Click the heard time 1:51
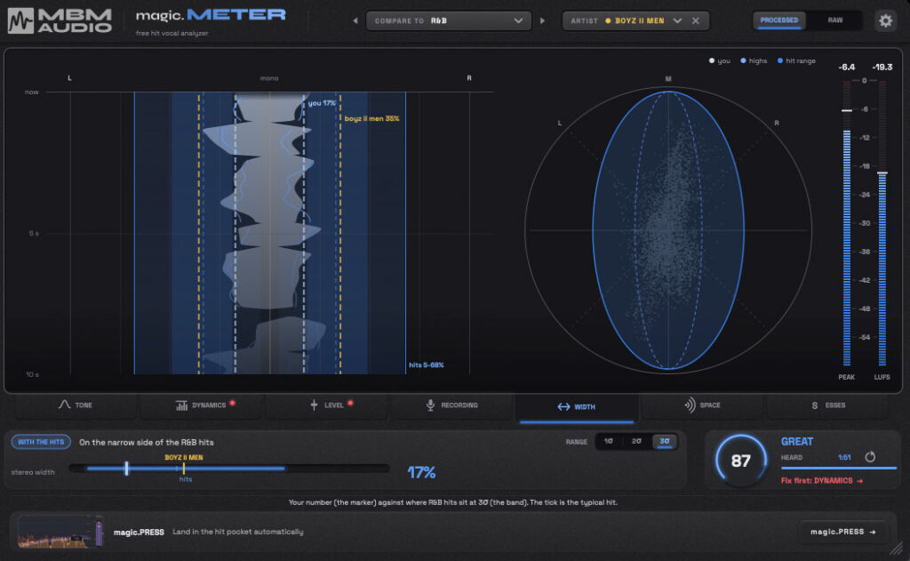910x561 pixels. [844, 458]
